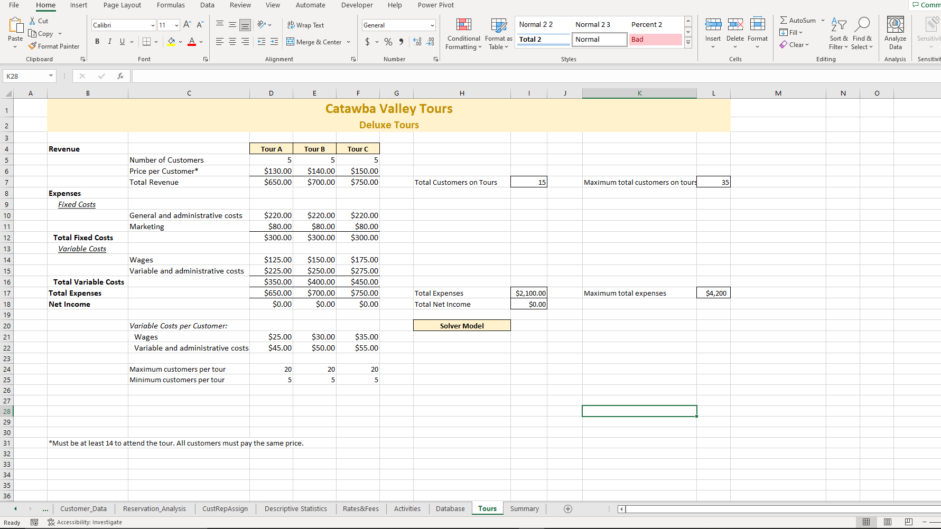The image size is (941, 529).
Task: Open Find & Select menu
Action: [862, 33]
